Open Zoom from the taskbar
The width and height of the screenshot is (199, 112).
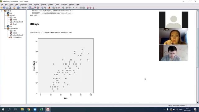[35, 109]
